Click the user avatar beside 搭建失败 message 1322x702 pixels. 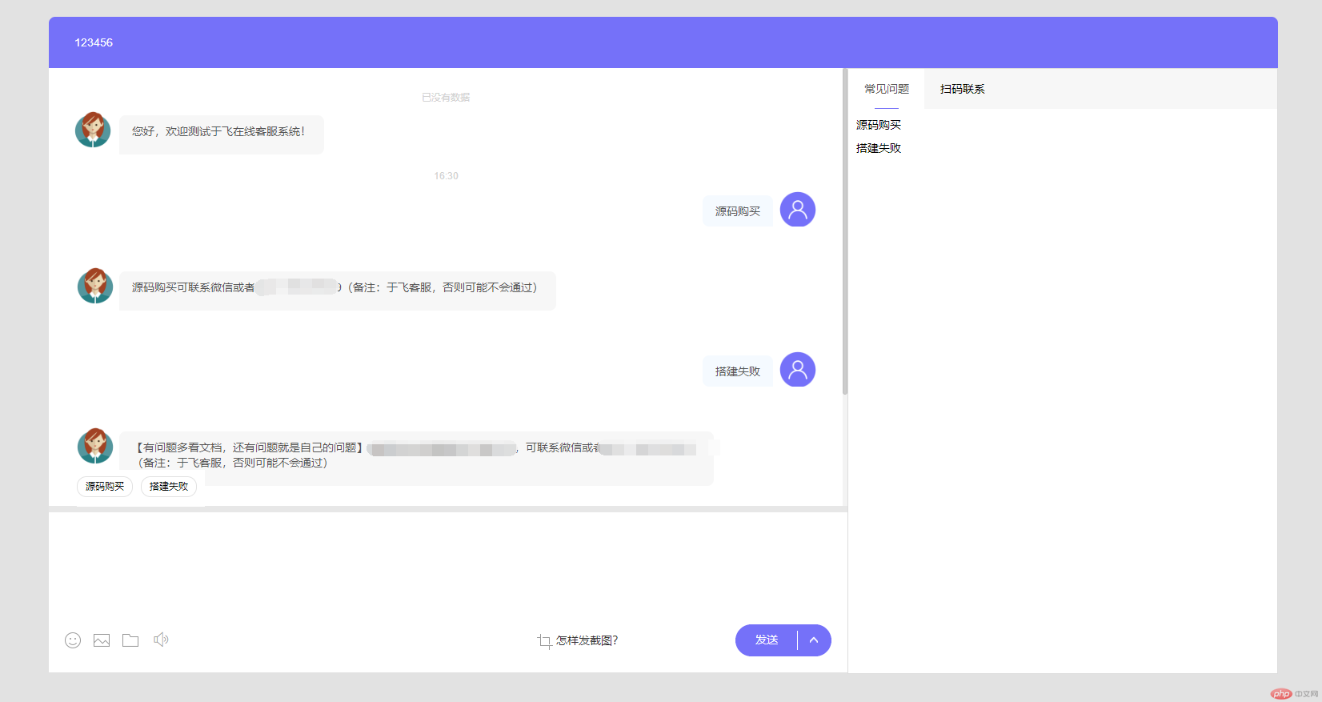point(798,370)
